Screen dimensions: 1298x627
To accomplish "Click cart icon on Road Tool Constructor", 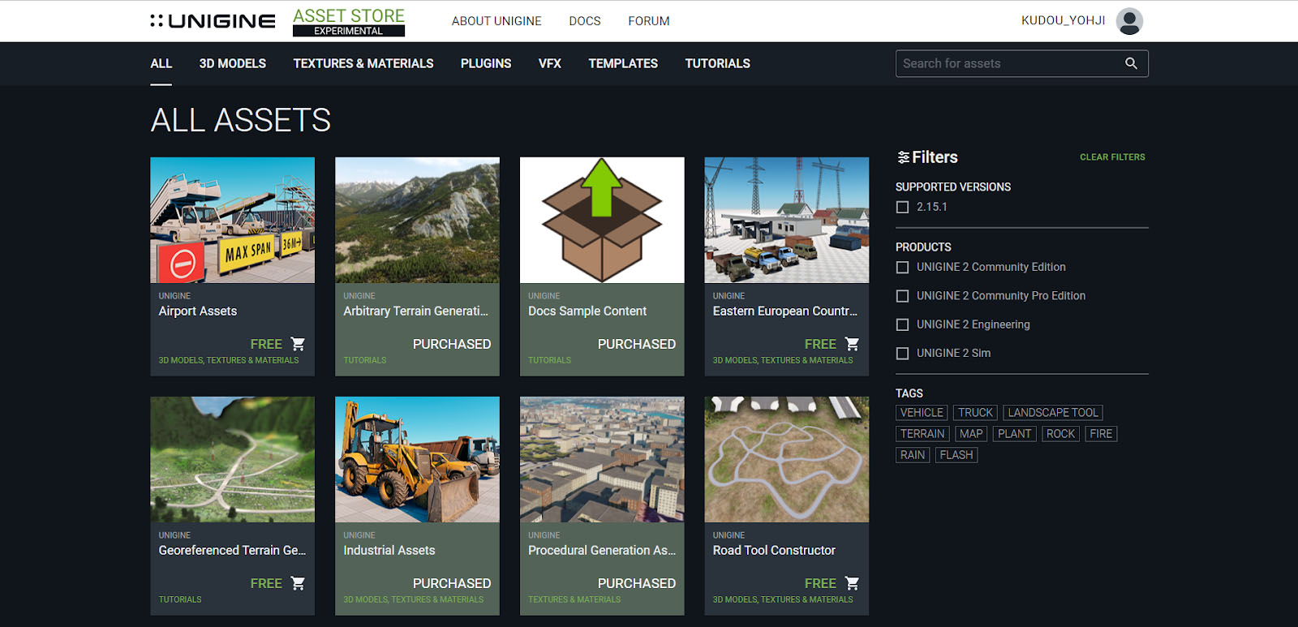I will [x=852, y=583].
